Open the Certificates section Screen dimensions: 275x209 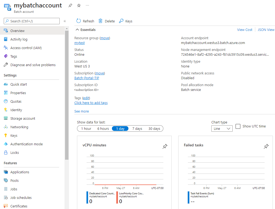click(20, 206)
